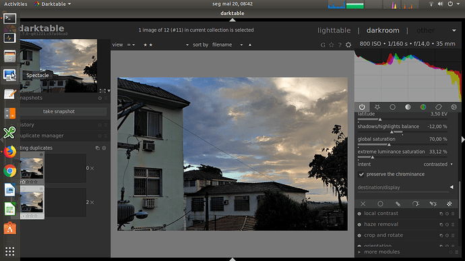Select basic modules group (circle icon)
Image resolution: width=465 pixels, height=261 pixels.
tap(392, 107)
